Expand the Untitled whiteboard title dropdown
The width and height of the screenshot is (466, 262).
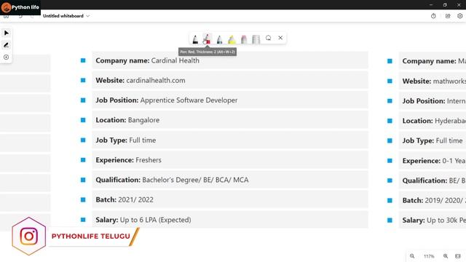click(x=87, y=16)
